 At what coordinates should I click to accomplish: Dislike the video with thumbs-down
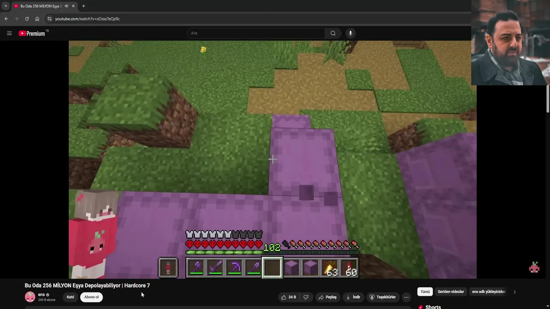[x=306, y=297]
